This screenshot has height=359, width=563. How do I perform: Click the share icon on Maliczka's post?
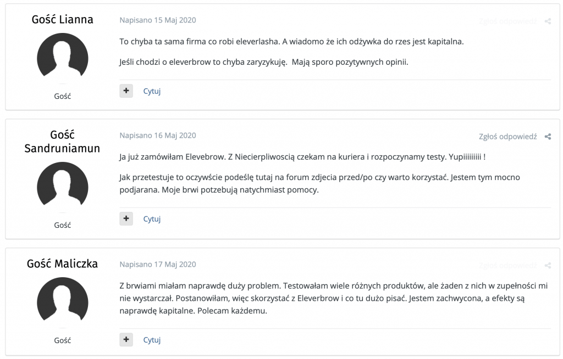(548, 266)
